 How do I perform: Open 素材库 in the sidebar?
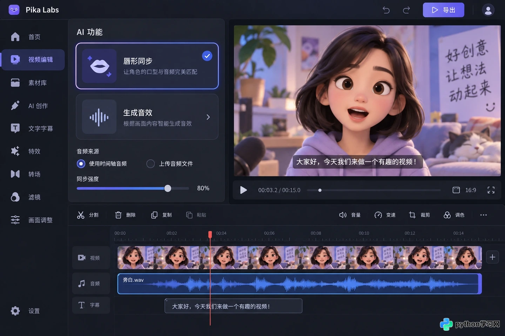click(33, 83)
